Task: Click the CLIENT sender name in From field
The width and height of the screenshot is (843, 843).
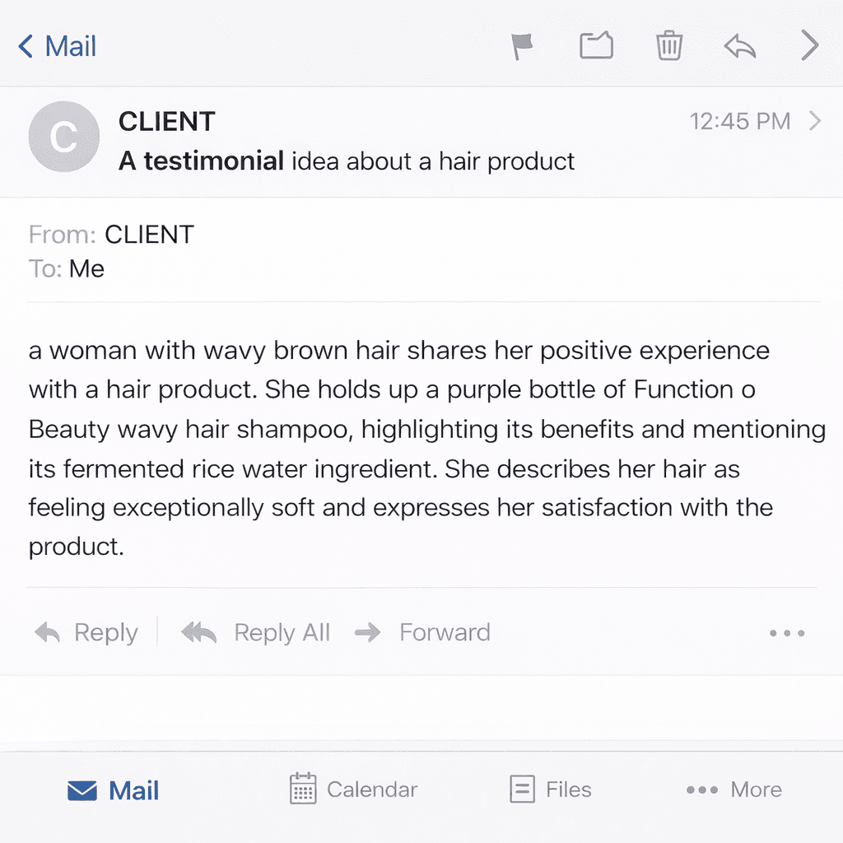Action: coord(149,235)
